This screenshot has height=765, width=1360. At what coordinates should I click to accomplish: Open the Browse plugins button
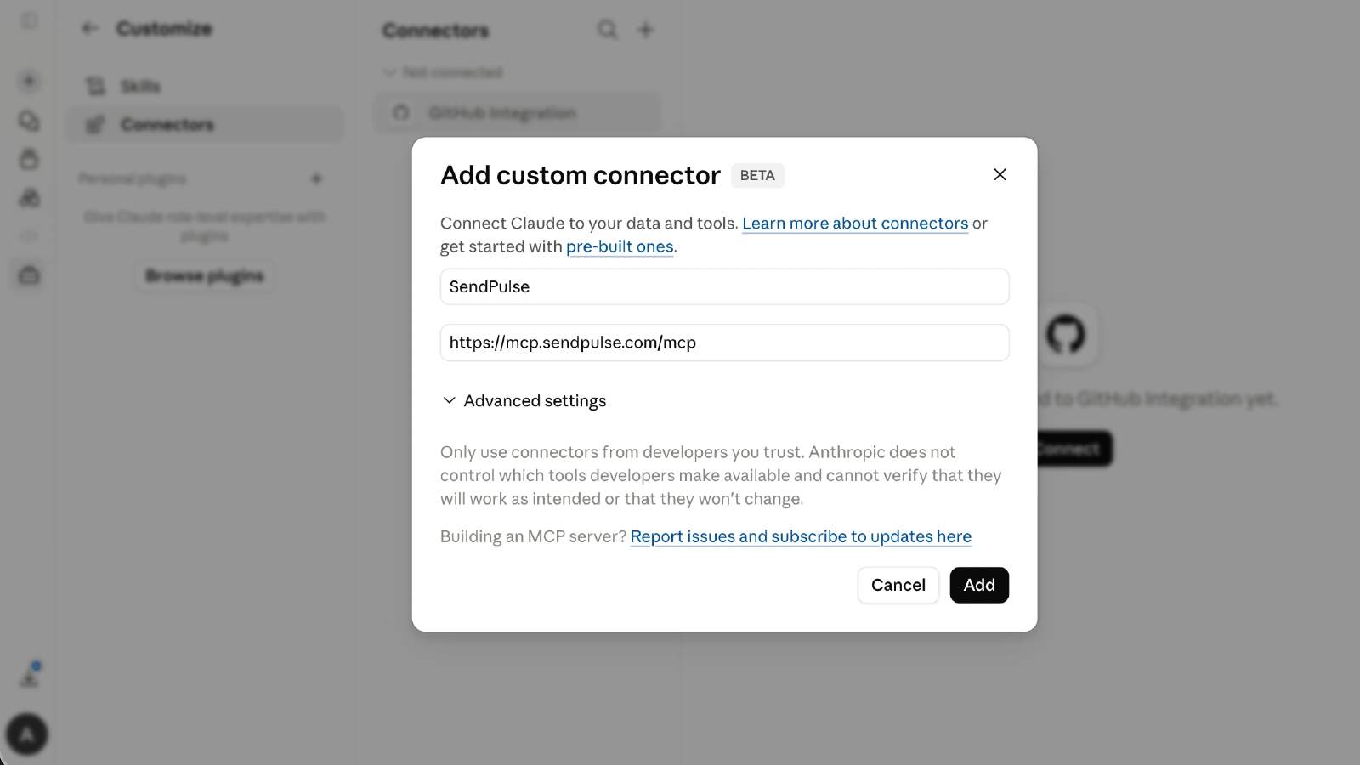coord(204,276)
